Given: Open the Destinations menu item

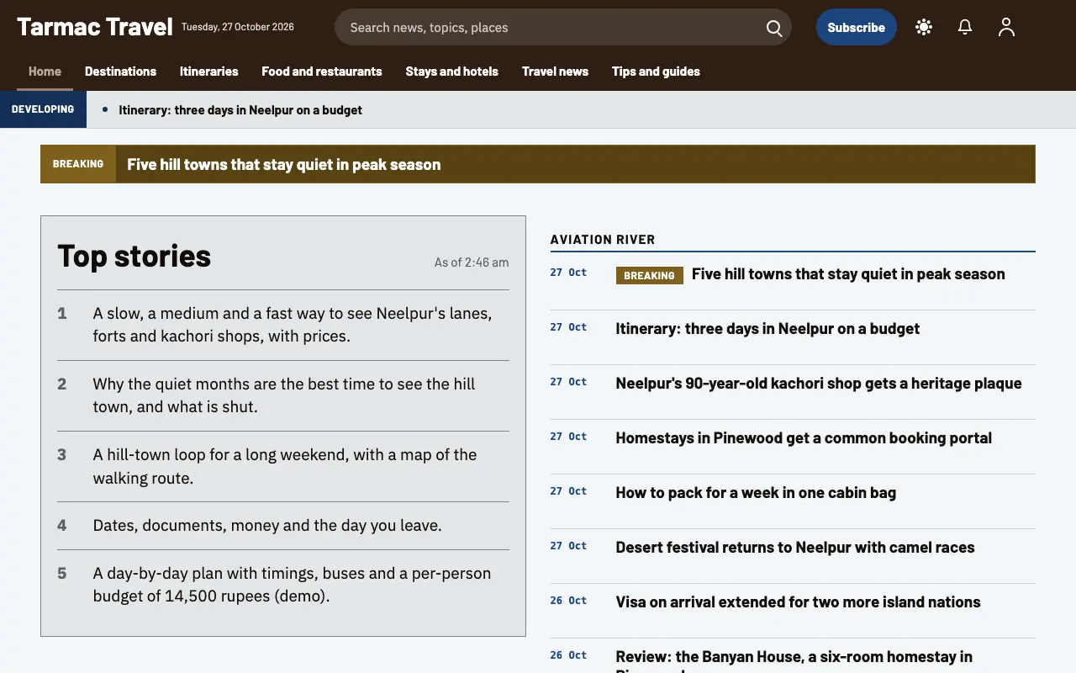Looking at the screenshot, I should (120, 72).
